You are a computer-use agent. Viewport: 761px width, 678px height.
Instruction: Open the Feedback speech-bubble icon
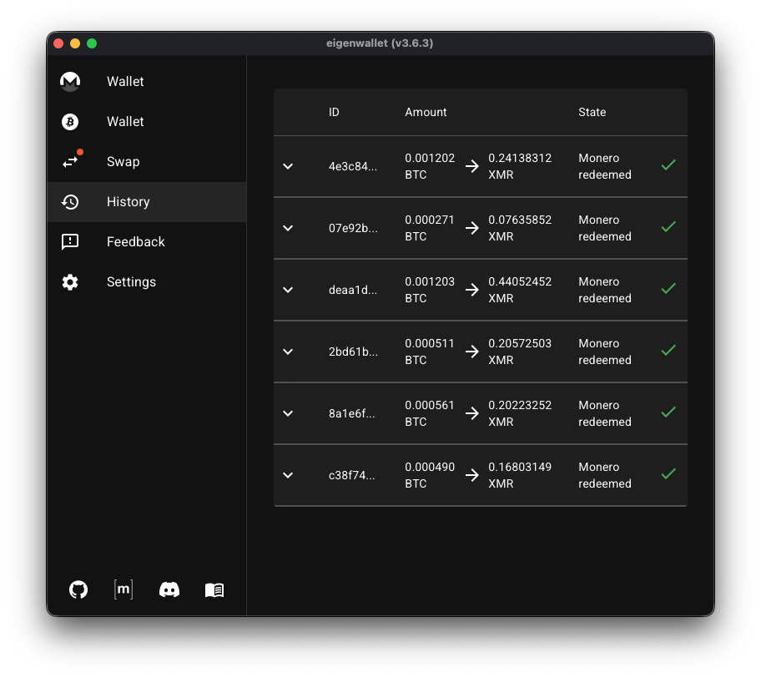coord(69,241)
